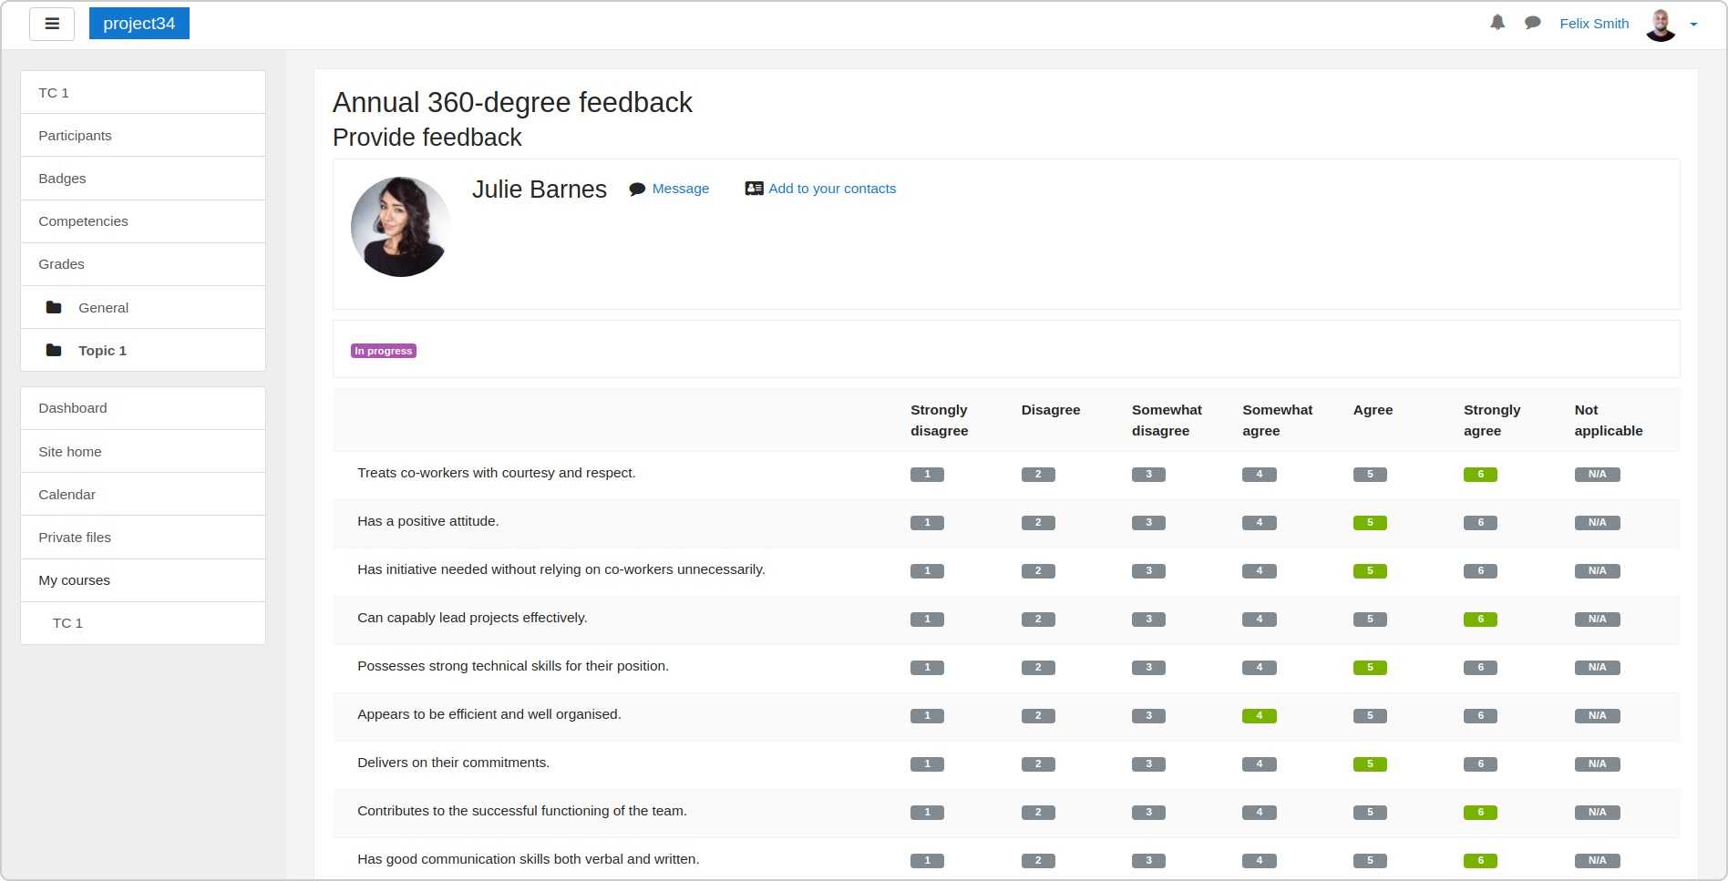
Task: Click the folder icon beside General
Action: (x=54, y=308)
